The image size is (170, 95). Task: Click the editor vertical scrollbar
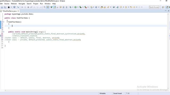[168, 51]
